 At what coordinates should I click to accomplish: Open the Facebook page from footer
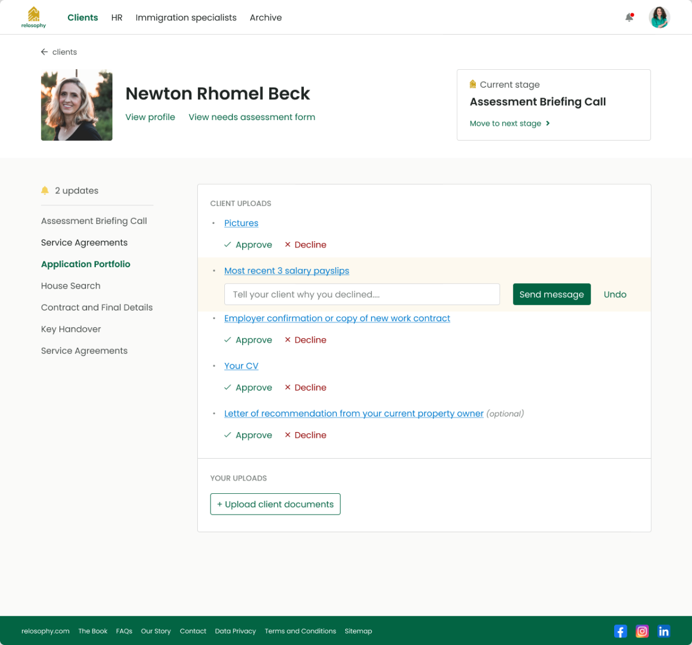pos(620,631)
